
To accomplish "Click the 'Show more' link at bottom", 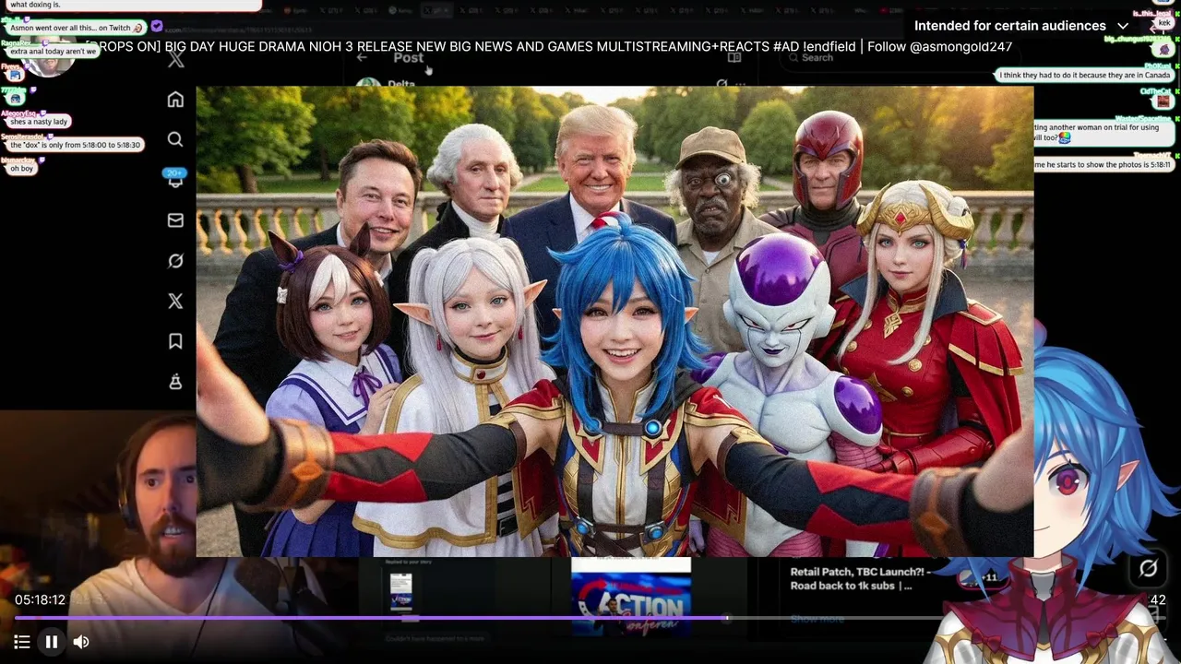I will point(817,619).
